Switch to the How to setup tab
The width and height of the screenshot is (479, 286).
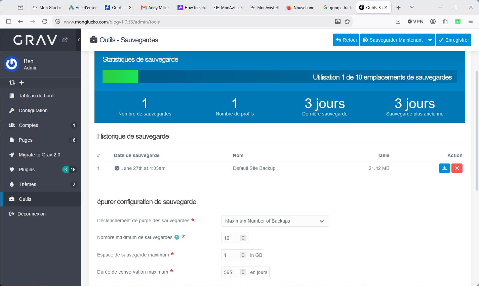coord(192,7)
